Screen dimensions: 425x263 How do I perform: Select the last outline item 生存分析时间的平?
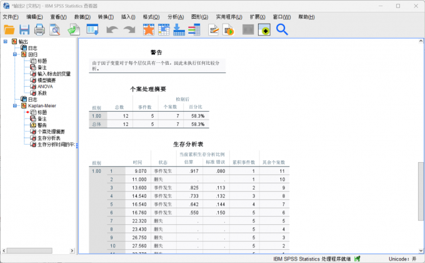coord(56,145)
